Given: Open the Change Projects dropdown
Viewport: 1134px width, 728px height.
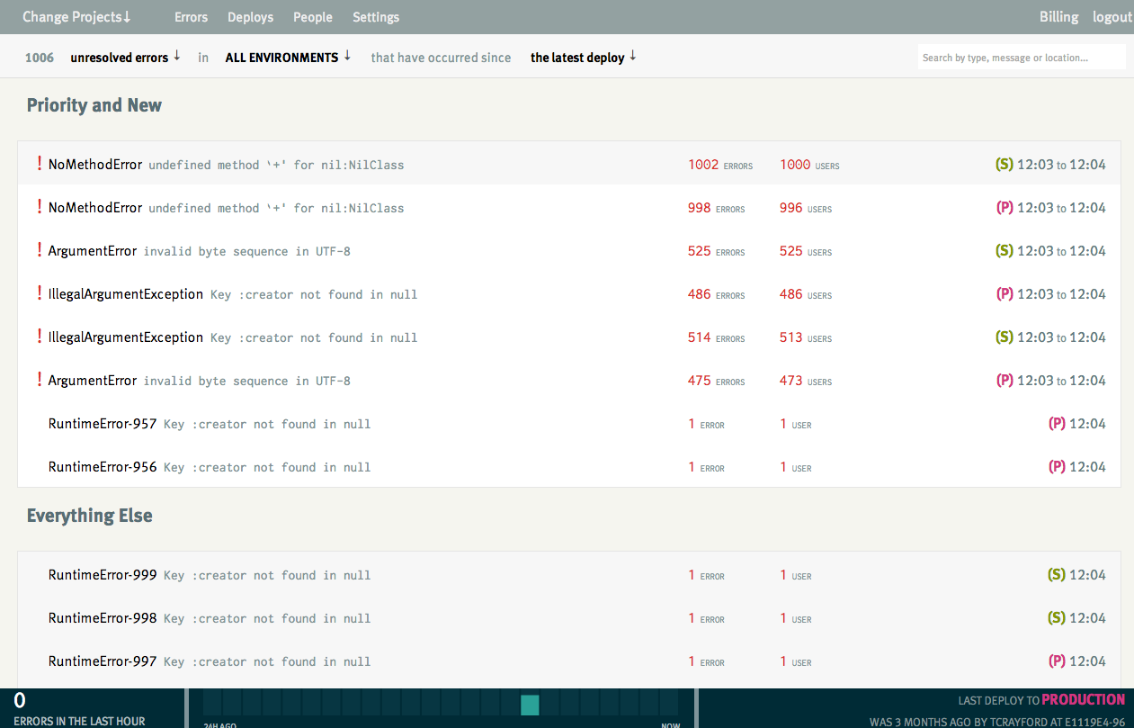Looking at the screenshot, I should [76, 17].
